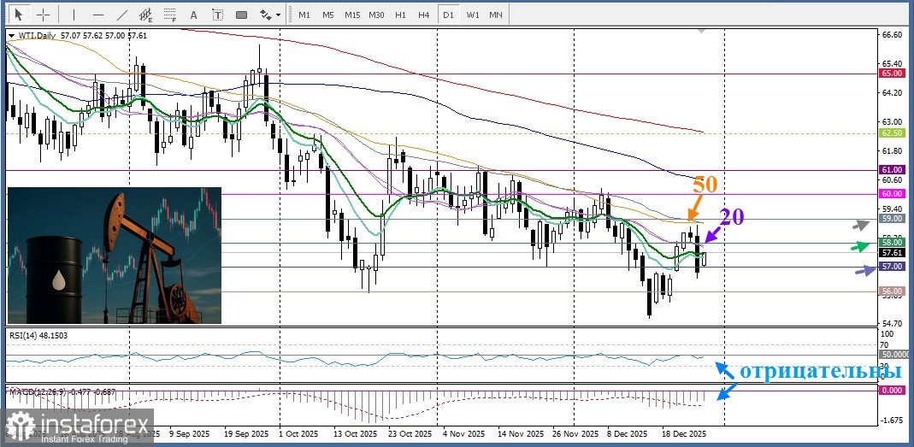This screenshot has height=447, width=914.
Task: Select the trendline drawing tool
Action: click(x=121, y=15)
